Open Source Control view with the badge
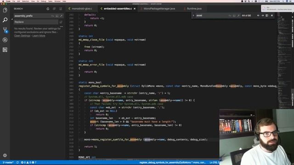Screen dimensions: 294x165 [x=5, y=30]
